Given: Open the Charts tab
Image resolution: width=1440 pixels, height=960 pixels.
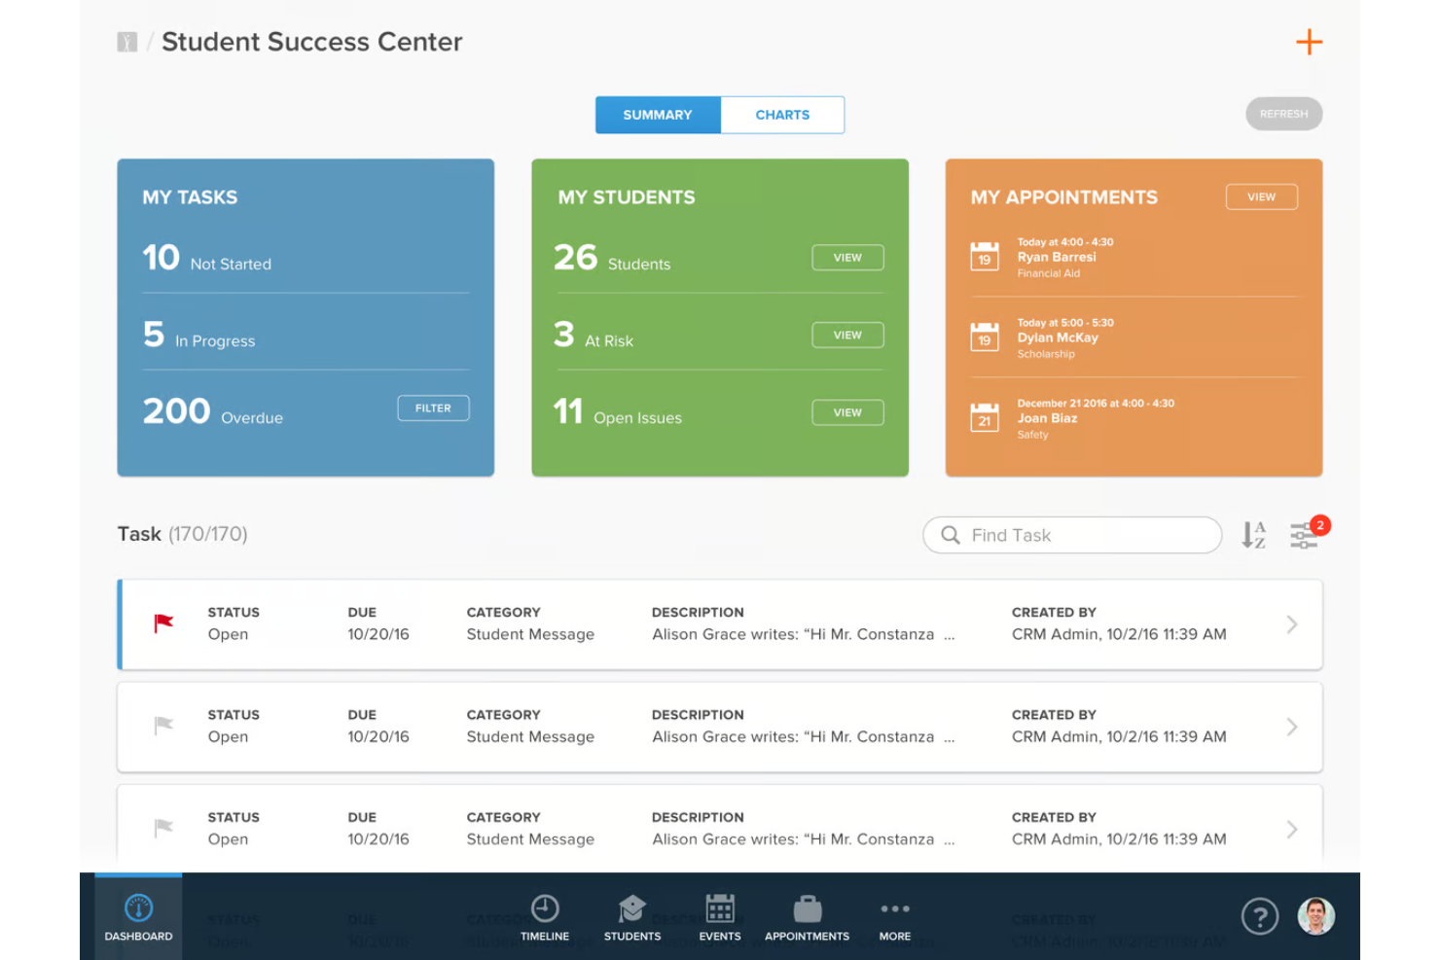Looking at the screenshot, I should 782,115.
